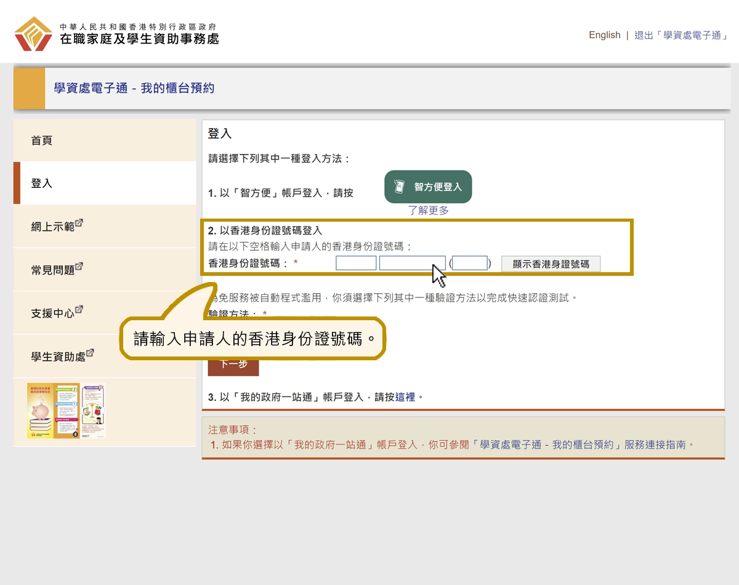Open 首頁 in the sidebar
Screen dimensions: 739x585
click(42, 140)
